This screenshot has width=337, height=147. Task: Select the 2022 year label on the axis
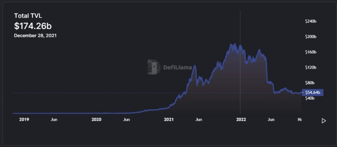[x=241, y=120]
